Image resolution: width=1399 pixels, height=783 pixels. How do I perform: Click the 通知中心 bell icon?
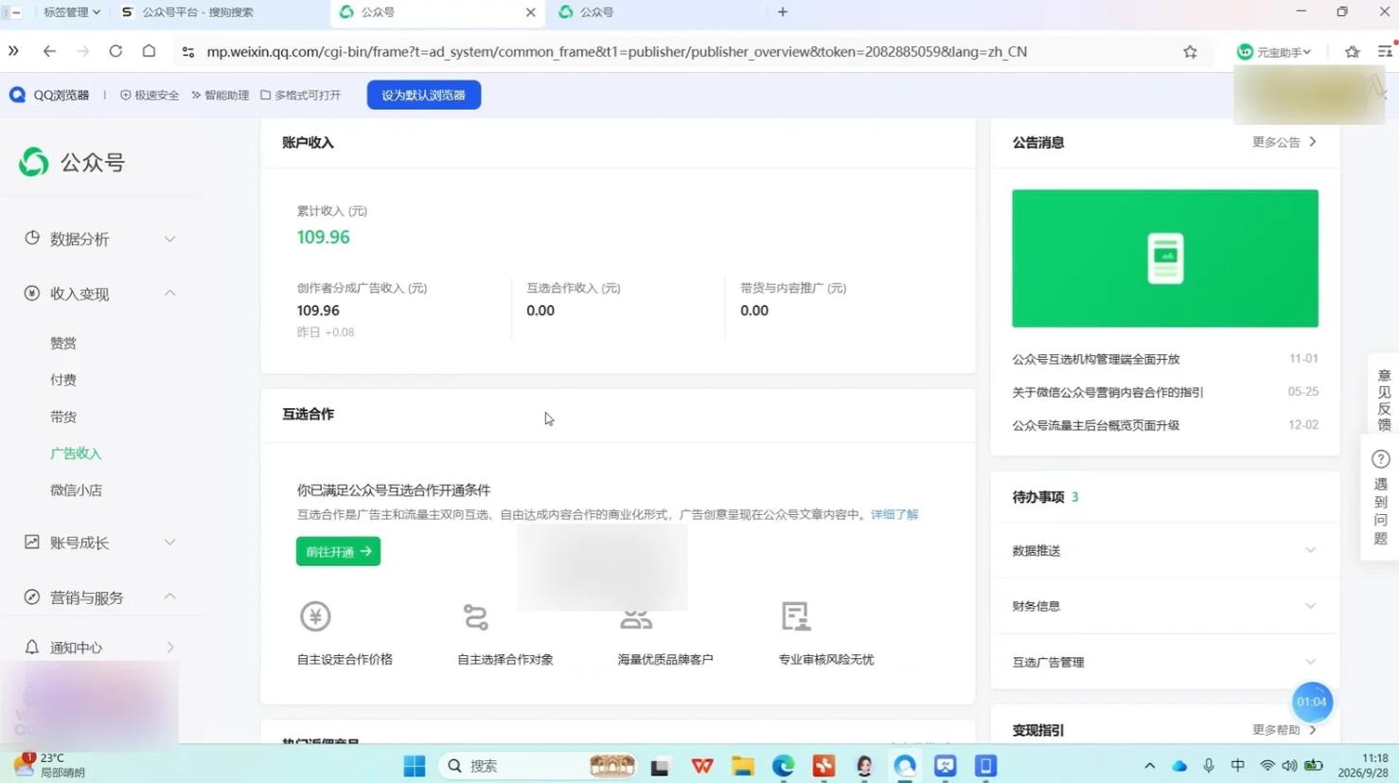coord(32,647)
